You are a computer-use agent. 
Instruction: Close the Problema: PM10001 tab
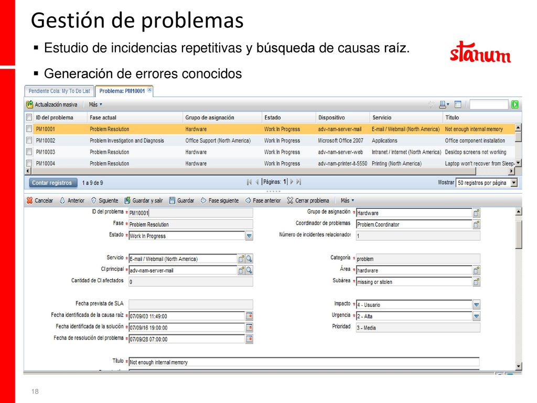[149, 90]
